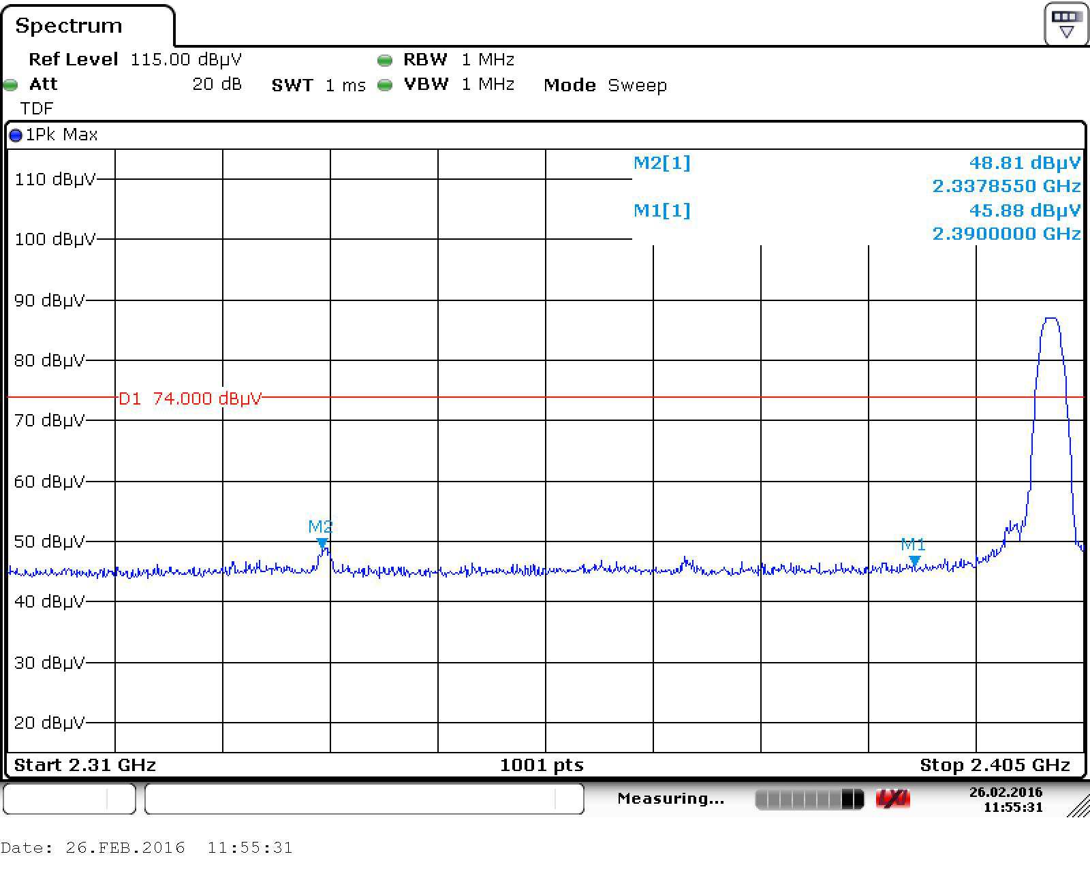Click the Mode Sweep setting

(x=605, y=85)
